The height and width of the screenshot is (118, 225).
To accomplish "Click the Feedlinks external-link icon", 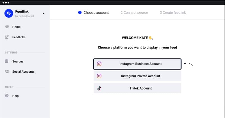I will pos(7,37).
